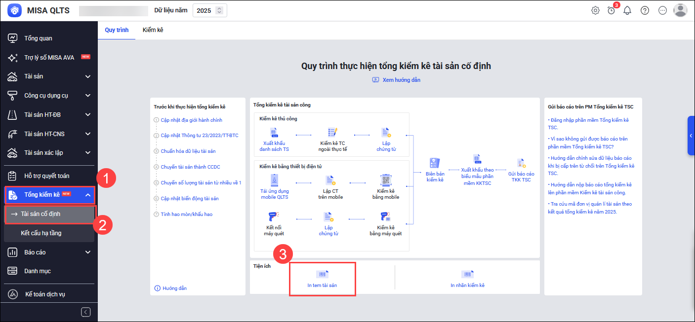Viewport: 695px width, 322px height.
Task: Open the reminder clock with badge
Action: [612, 10]
